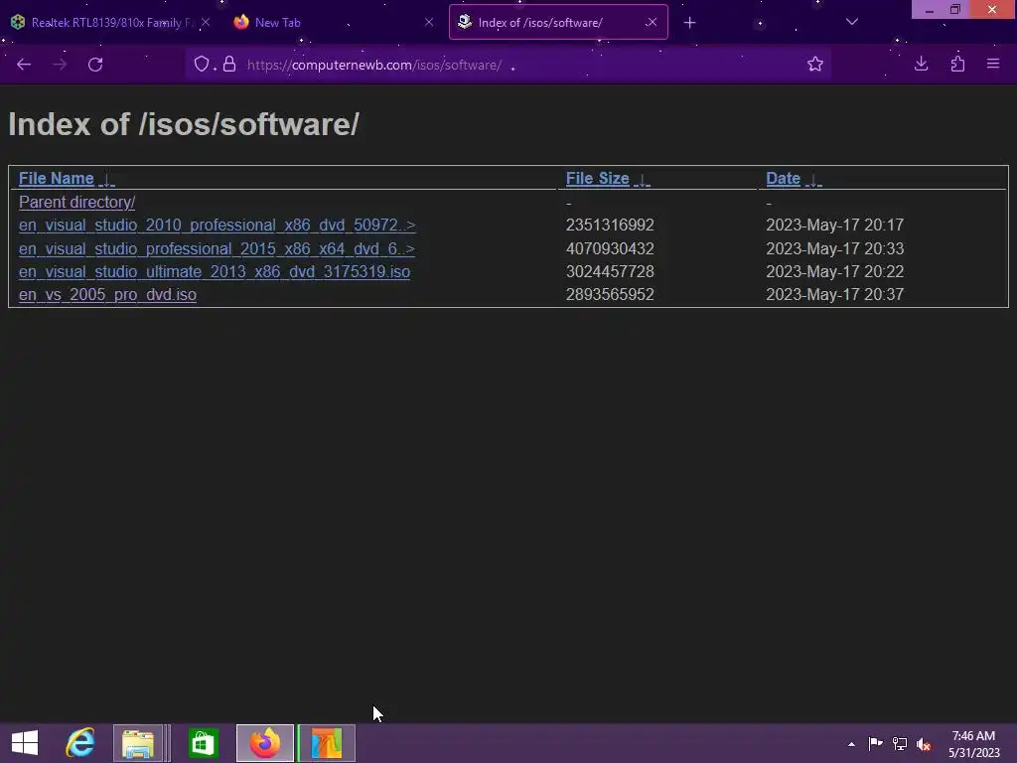The height and width of the screenshot is (763, 1017).
Task: Click Date descending arrow
Action: (813, 180)
